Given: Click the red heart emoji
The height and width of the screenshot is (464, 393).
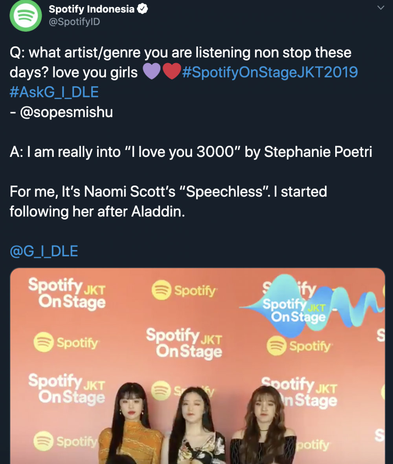Looking at the screenshot, I should pos(172,71).
